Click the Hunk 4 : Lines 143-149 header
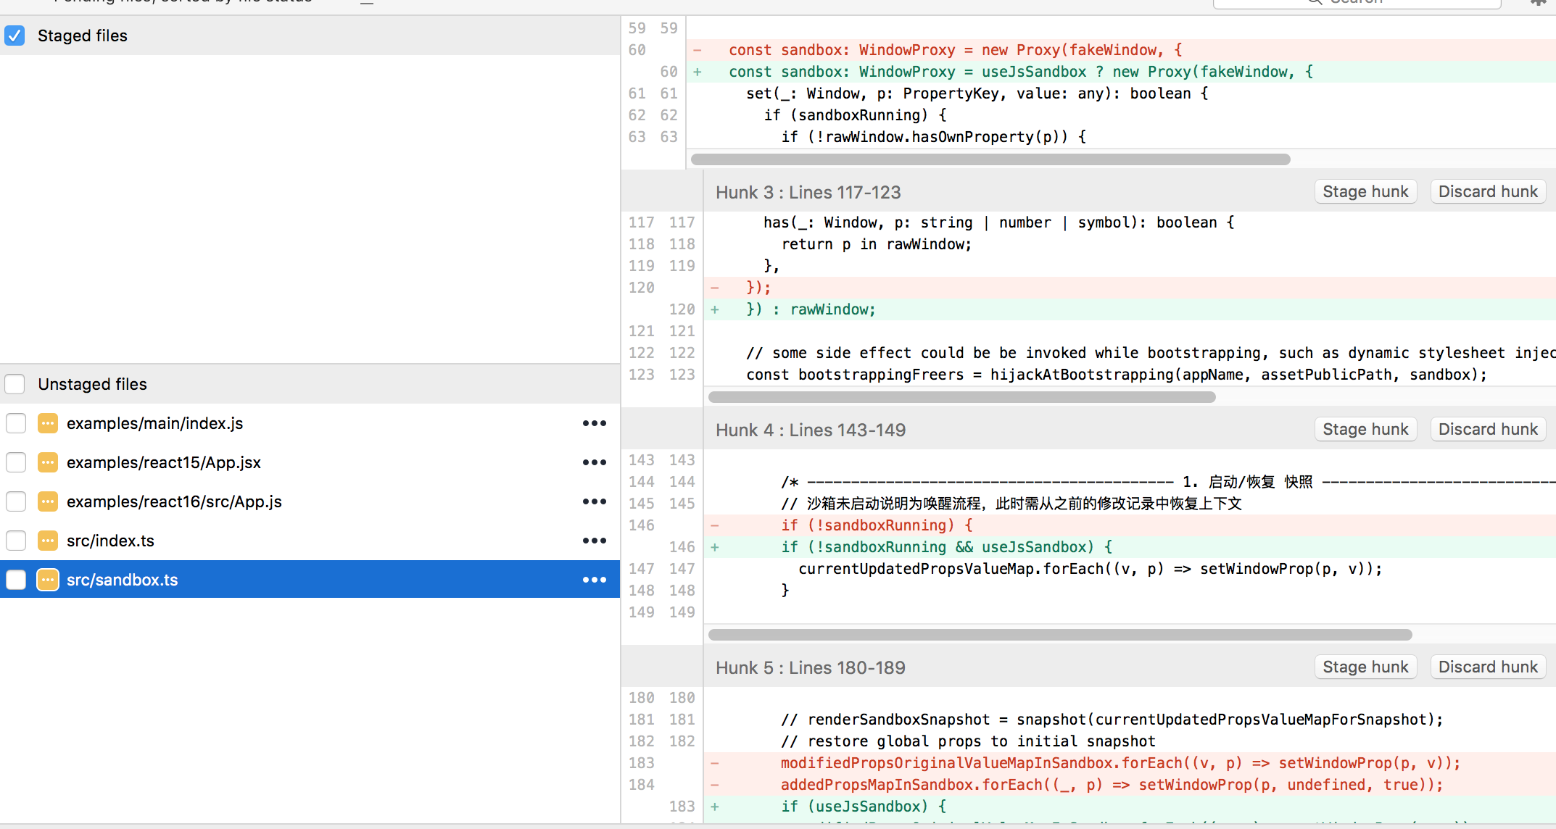Viewport: 1556px width, 829px height. [811, 429]
